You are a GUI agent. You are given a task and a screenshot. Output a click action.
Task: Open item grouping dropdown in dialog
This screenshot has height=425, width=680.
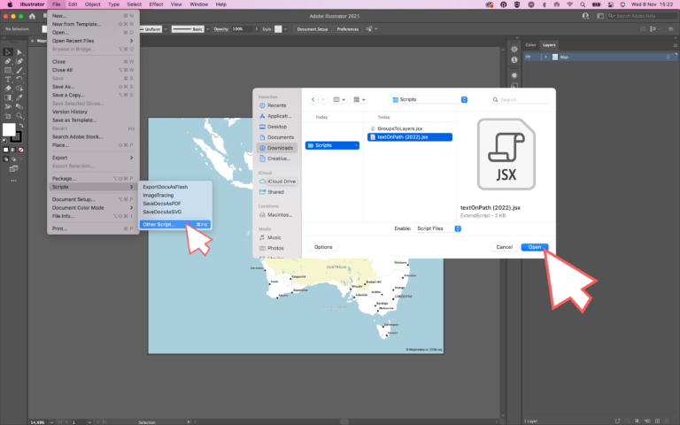[359, 99]
